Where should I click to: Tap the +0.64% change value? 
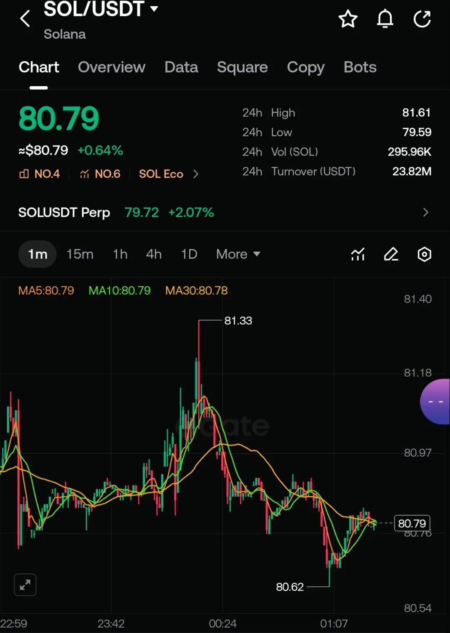point(100,150)
